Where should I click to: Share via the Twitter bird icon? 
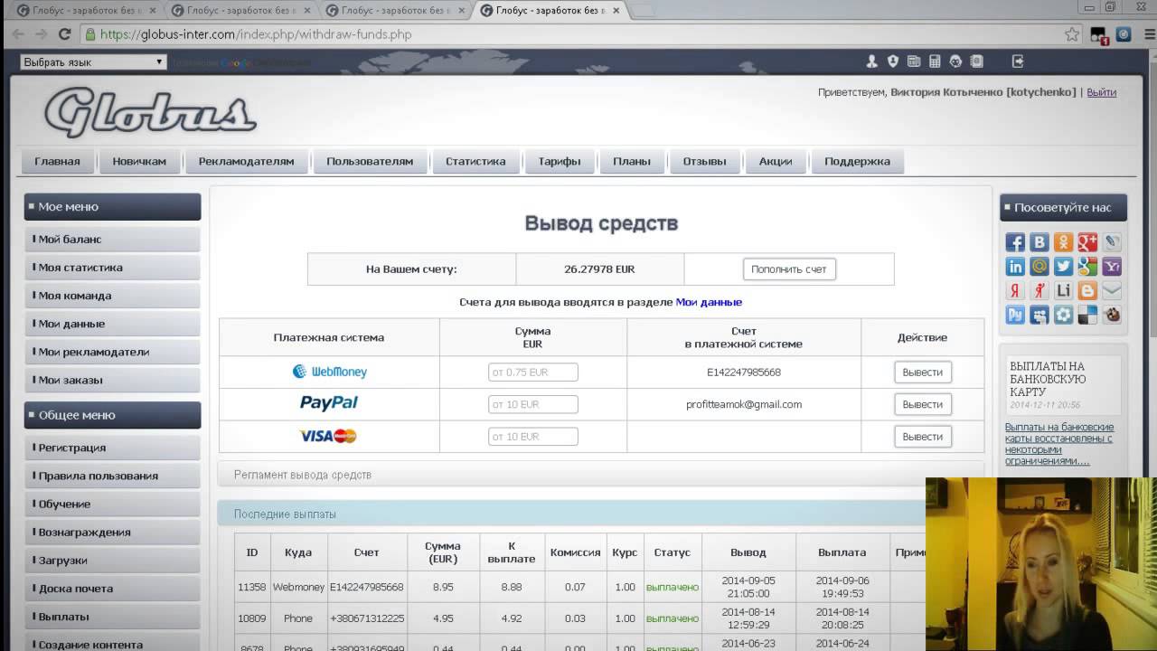pos(1063,267)
